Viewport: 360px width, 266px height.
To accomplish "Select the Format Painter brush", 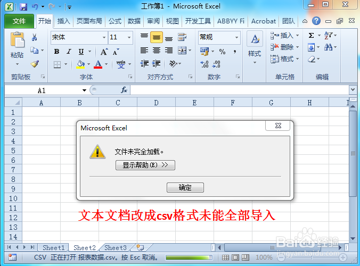I will pos(35,64).
